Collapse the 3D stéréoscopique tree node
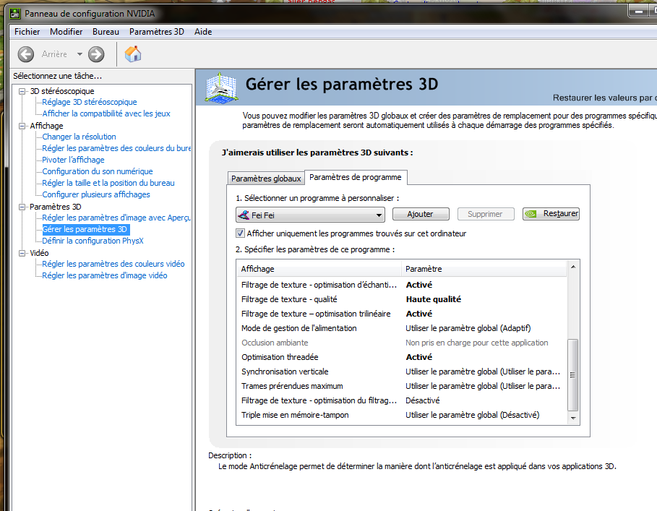The height and width of the screenshot is (511, 657). click(22, 91)
